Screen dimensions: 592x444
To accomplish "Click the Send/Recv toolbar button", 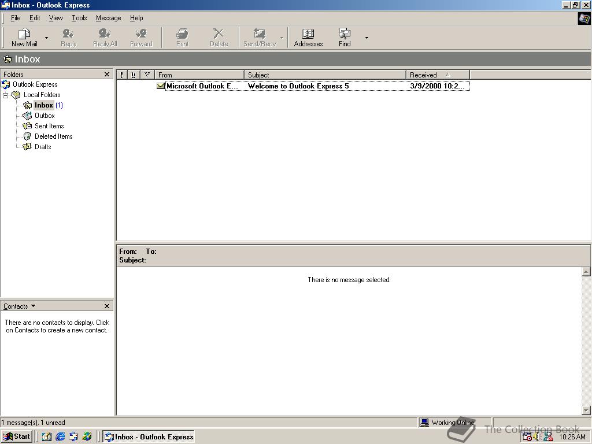I will [x=260, y=38].
